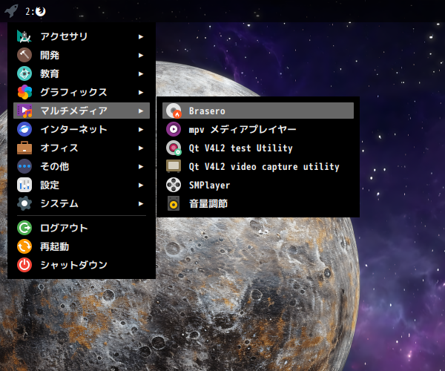Expand the システム submenu arrow
The height and width of the screenshot is (371, 445).
[x=141, y=203]
